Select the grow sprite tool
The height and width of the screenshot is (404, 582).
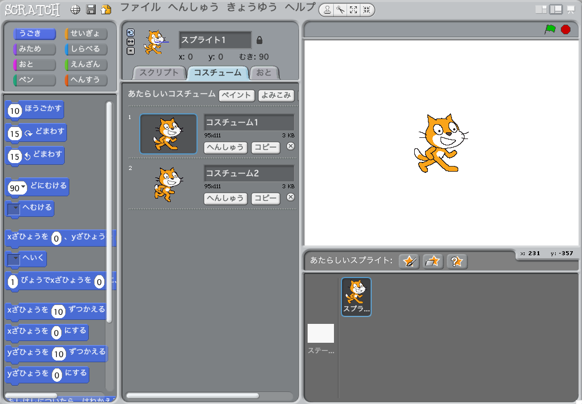click(x=353, y=10)
